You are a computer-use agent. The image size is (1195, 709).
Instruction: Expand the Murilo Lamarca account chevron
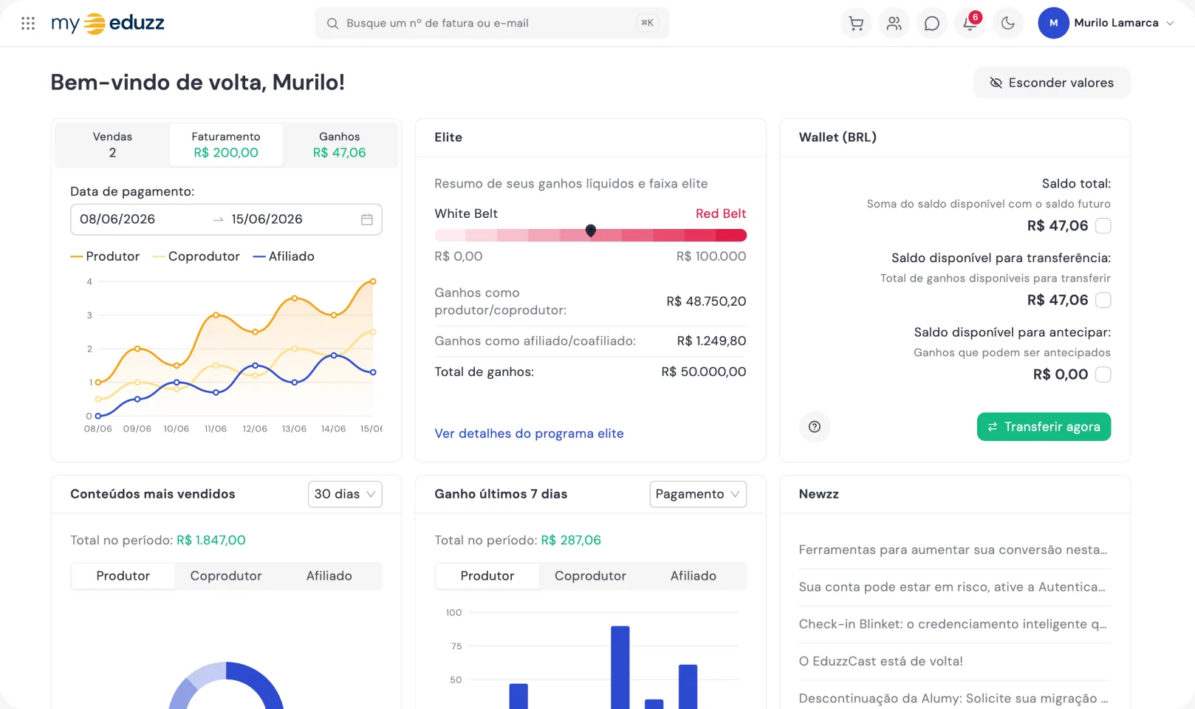coord(1170,24)
